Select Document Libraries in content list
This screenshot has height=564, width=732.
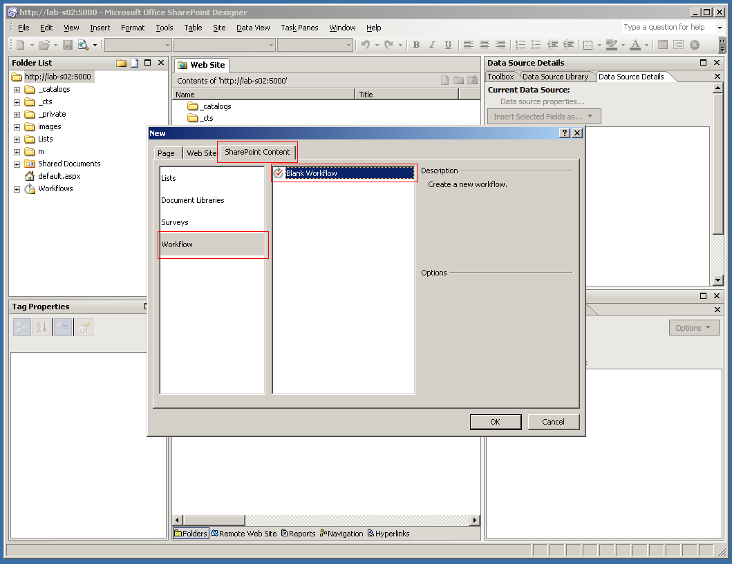193,200
